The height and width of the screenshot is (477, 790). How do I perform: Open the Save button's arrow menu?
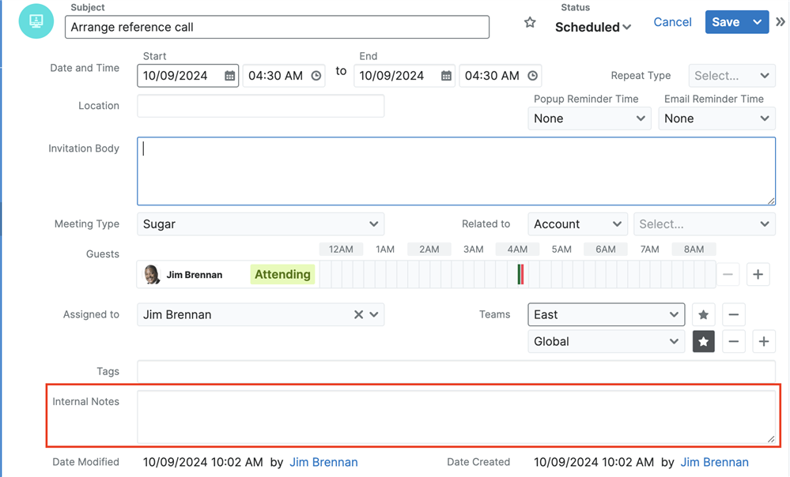(x=758, y=22)
